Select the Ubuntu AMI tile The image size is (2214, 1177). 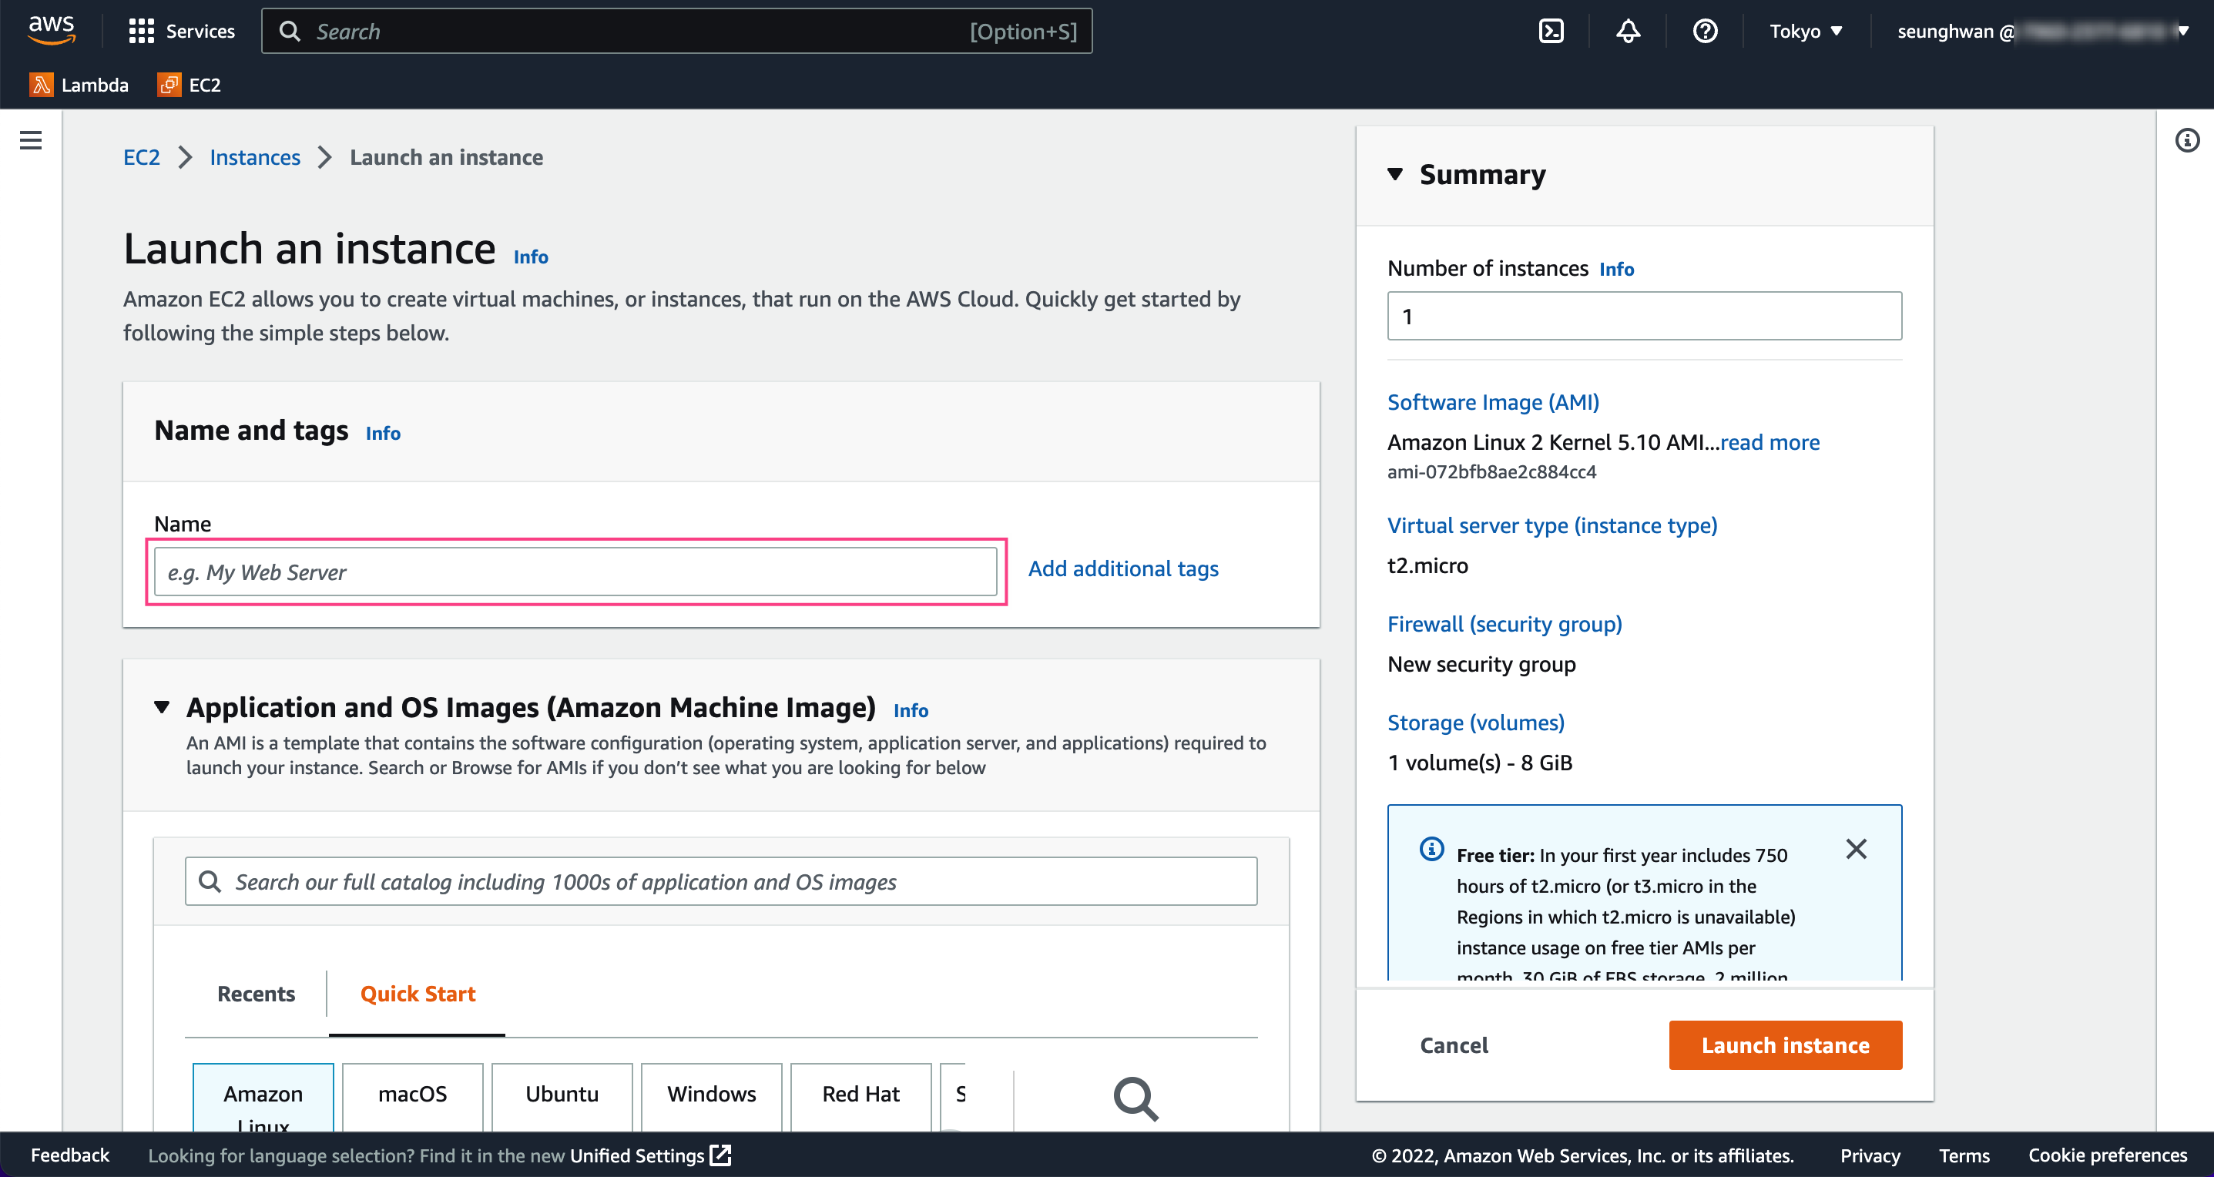[562, 1094]
